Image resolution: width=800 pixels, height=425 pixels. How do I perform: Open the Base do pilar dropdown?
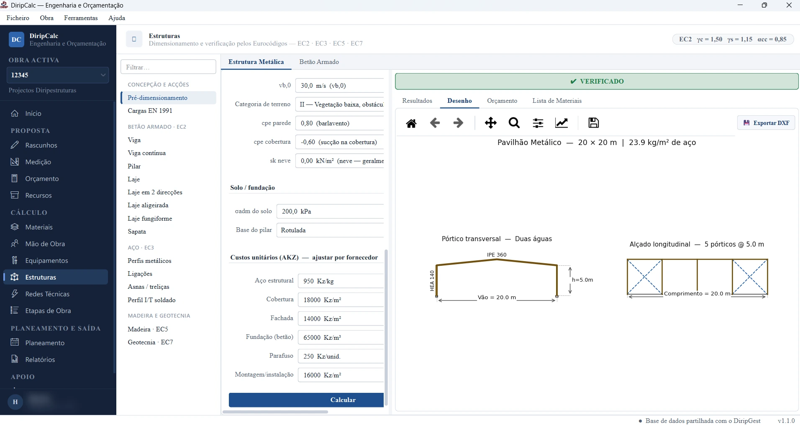(330, 230)
